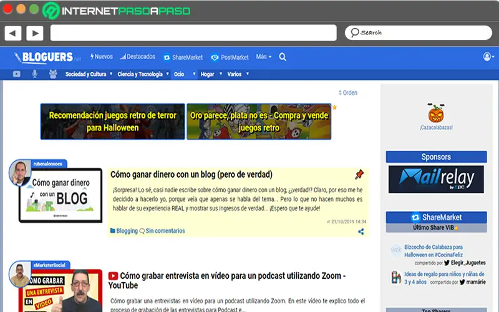Screen dimensions: 499x312
Task: Click the people group filter icon
Action: [53, 74]
